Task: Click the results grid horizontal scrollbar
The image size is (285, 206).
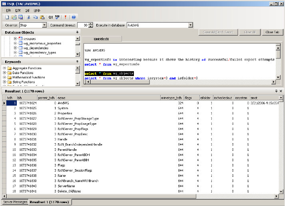Action: [x=102, y=196]
